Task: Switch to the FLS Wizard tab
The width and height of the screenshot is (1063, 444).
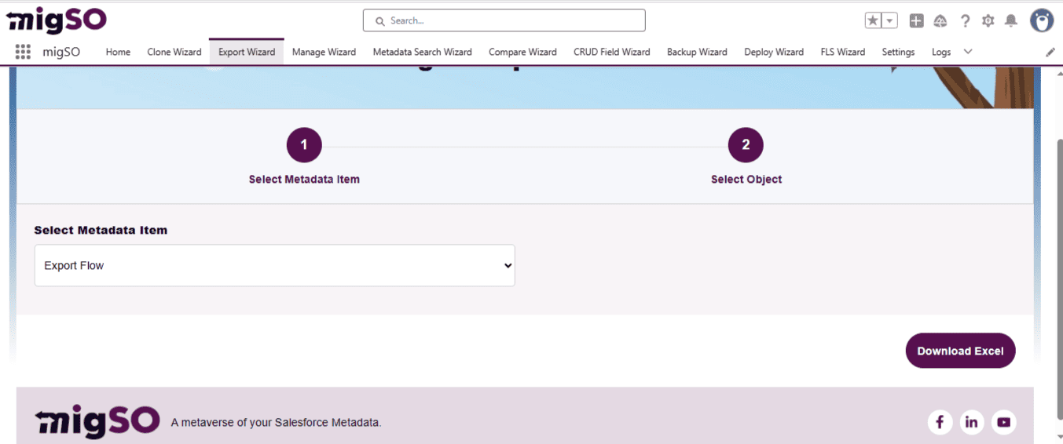Action: click(842, 52)
